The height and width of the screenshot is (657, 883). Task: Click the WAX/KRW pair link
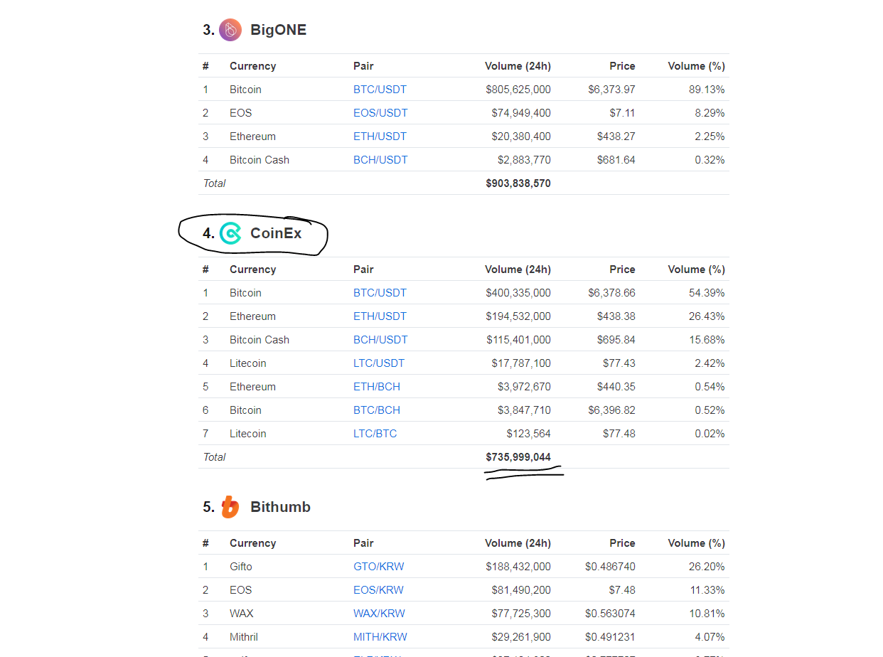(380, 614)
